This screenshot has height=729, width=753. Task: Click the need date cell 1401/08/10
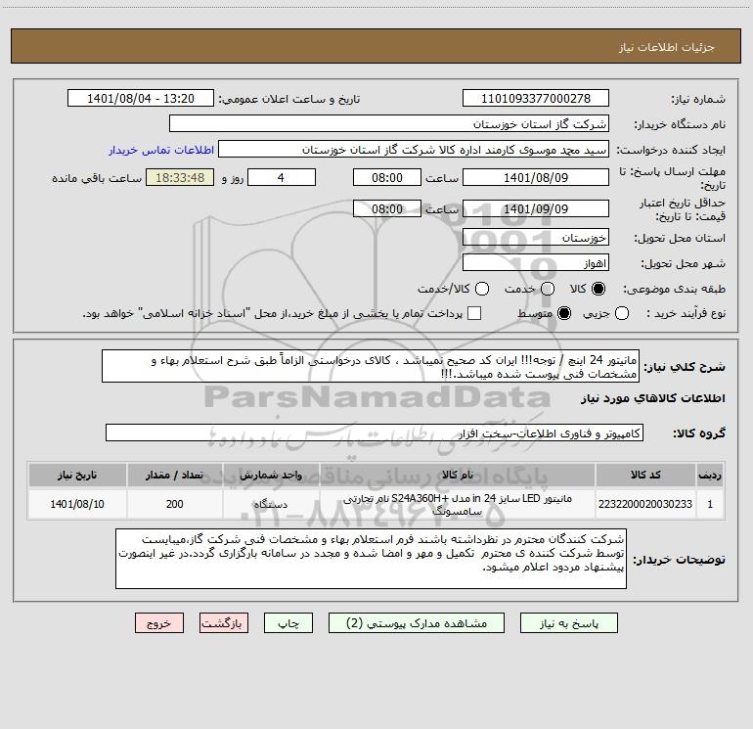[x=77, y=504]
